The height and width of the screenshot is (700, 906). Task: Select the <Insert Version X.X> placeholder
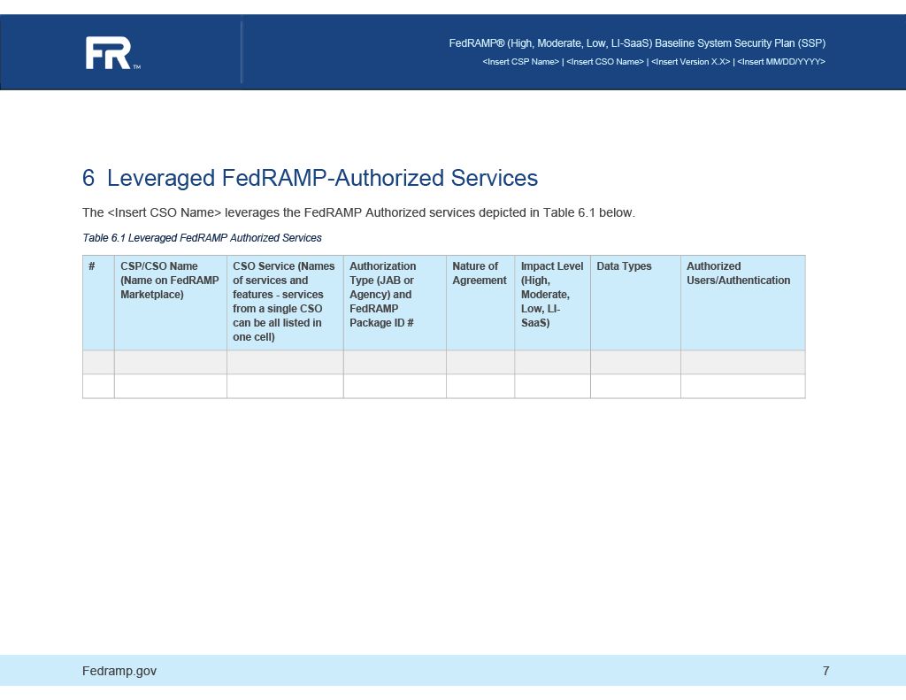[691, 61]
